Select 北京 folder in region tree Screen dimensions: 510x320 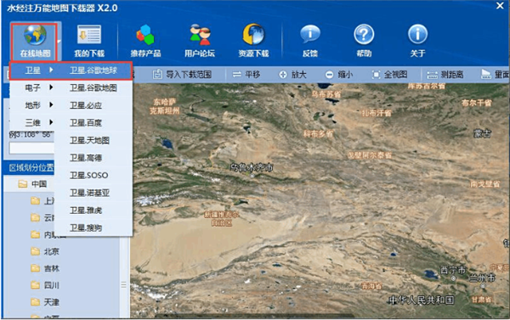[45, 251]
